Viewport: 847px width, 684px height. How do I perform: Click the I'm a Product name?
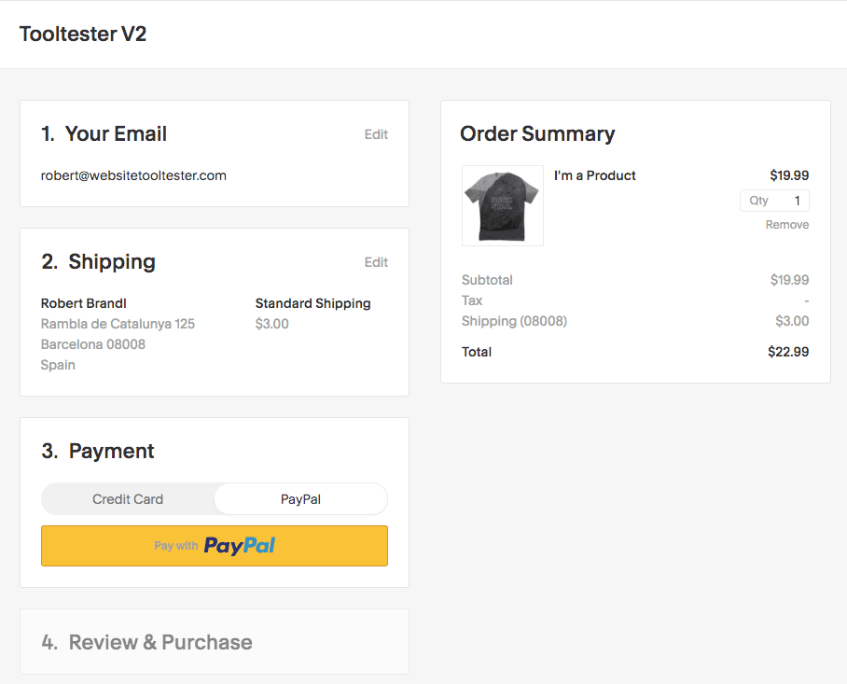595,175
